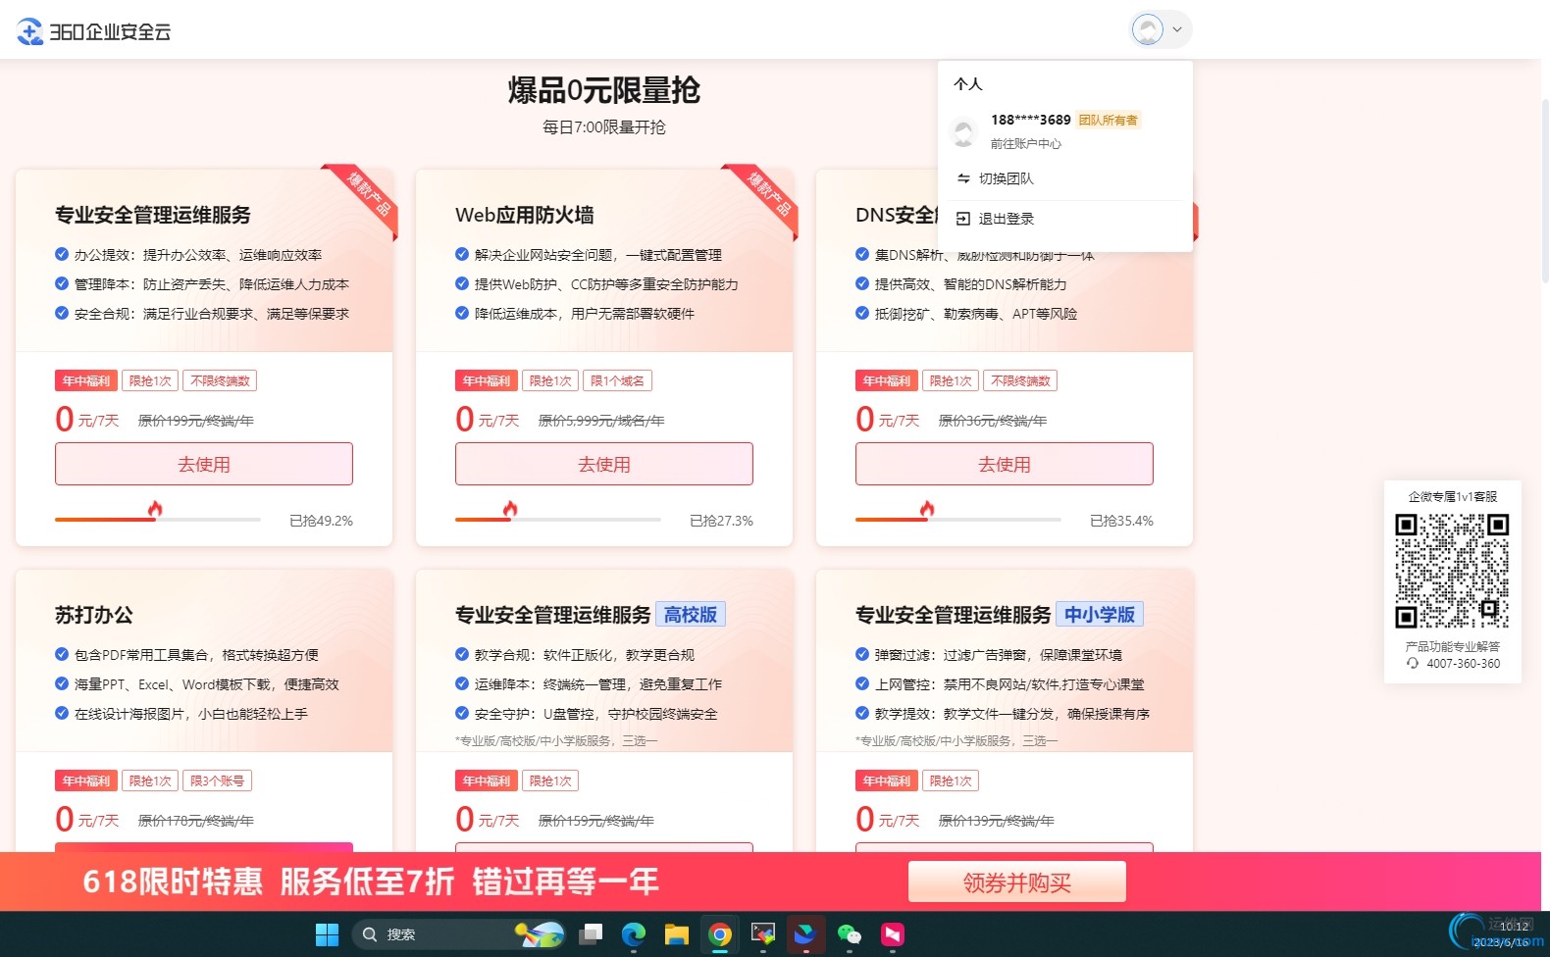Click the 爆款产品 ribbon on Web应用防火墙 card
The width and height of the screenshot is (1550, 957).
(x=767, y=196)
